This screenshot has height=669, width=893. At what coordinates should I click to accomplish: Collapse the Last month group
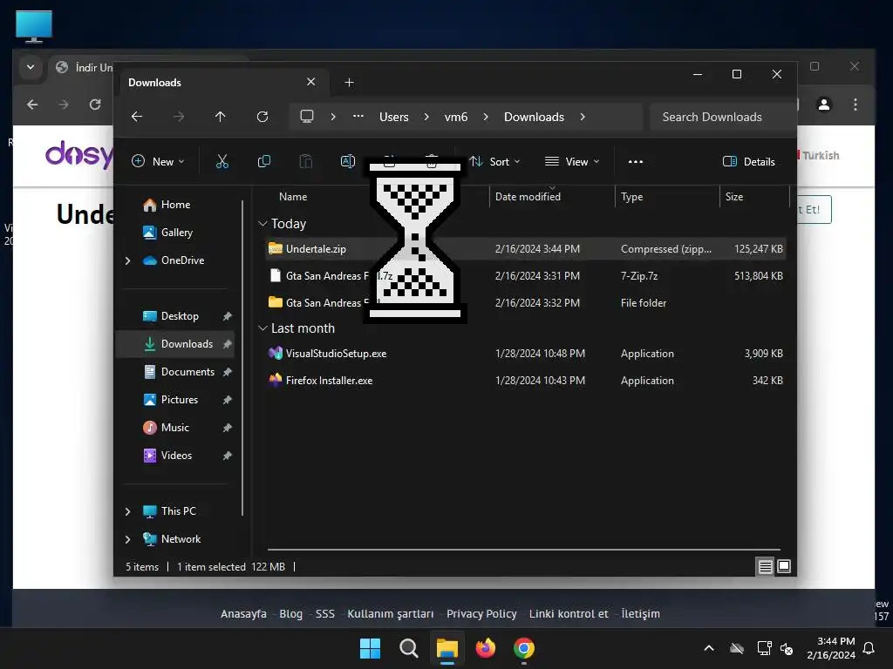coord(262,328)
